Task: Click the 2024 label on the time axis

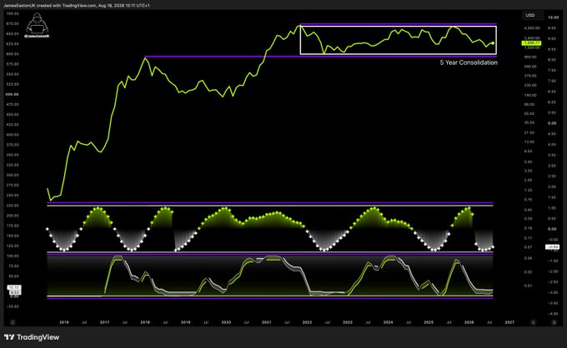Action: [388, 322]
